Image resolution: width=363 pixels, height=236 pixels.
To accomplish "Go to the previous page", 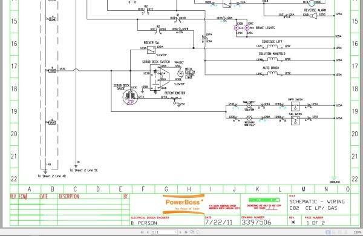I will 148,232.
